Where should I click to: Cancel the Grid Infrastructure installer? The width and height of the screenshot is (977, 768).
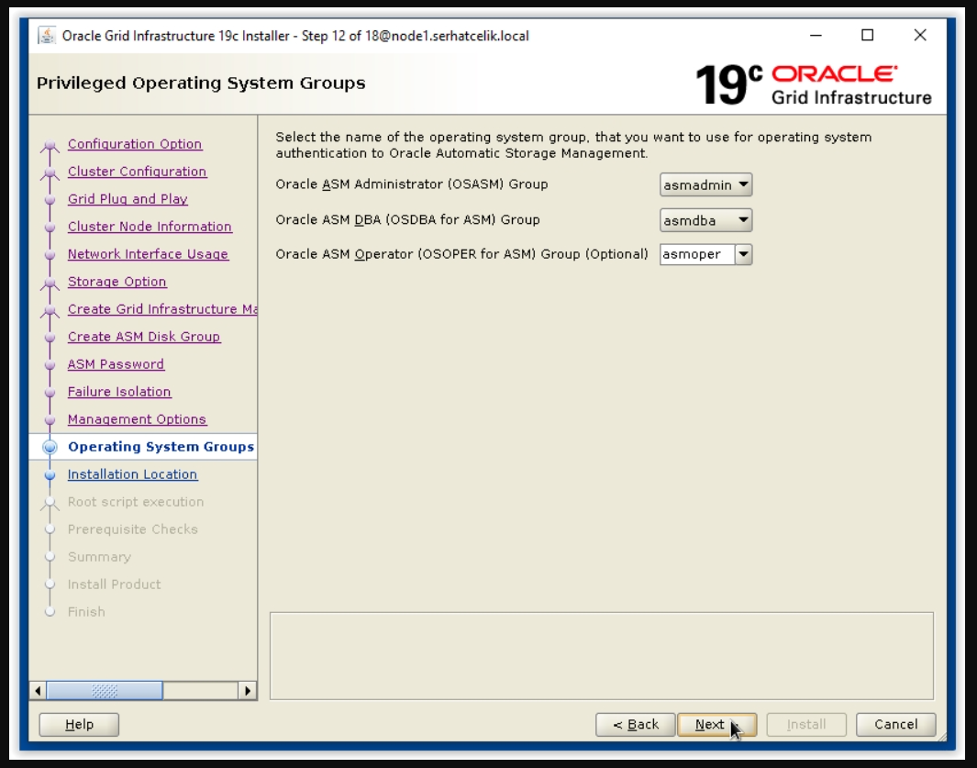[896, 724]
